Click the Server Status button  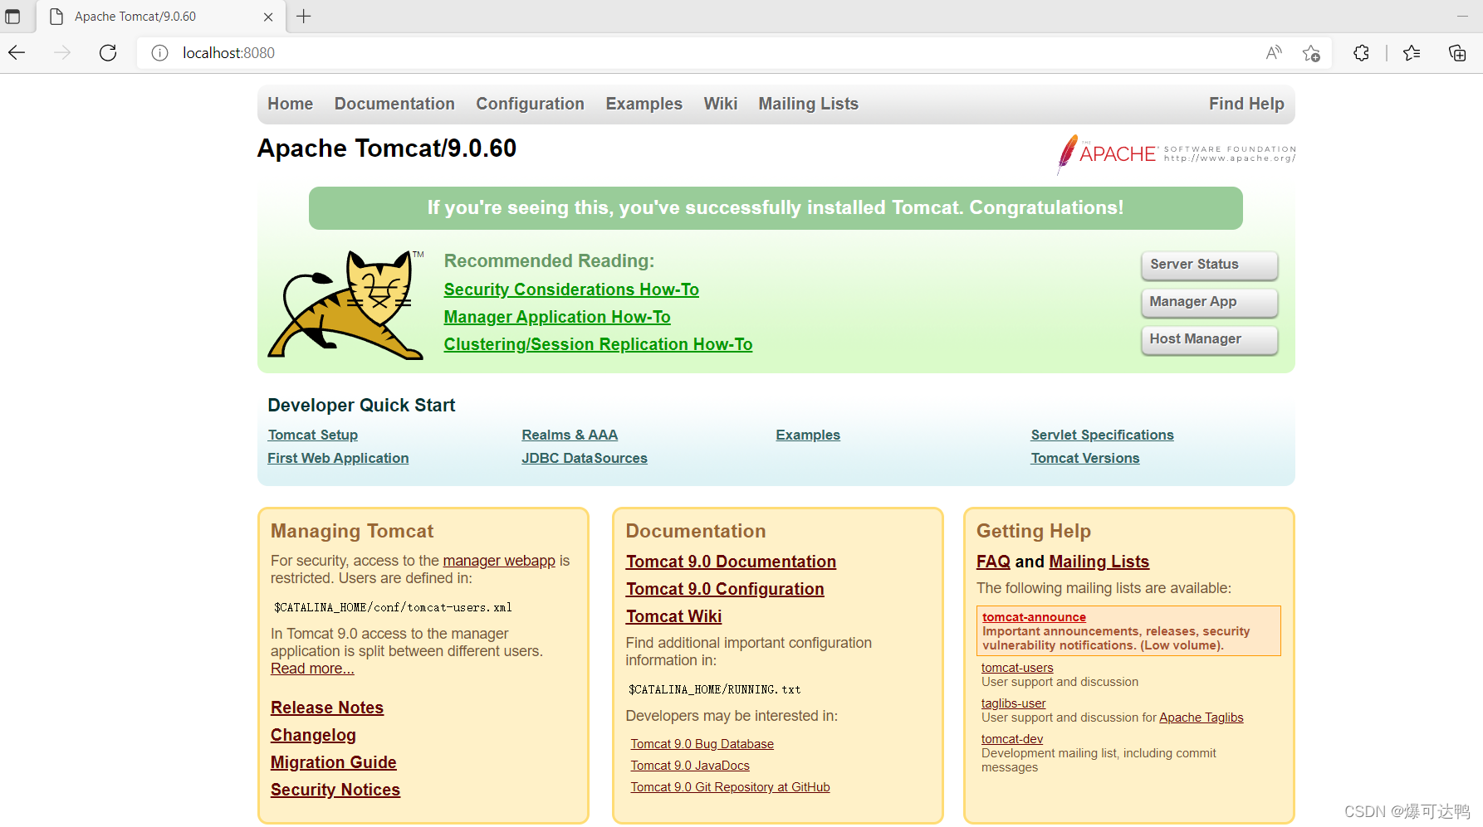1209,265
